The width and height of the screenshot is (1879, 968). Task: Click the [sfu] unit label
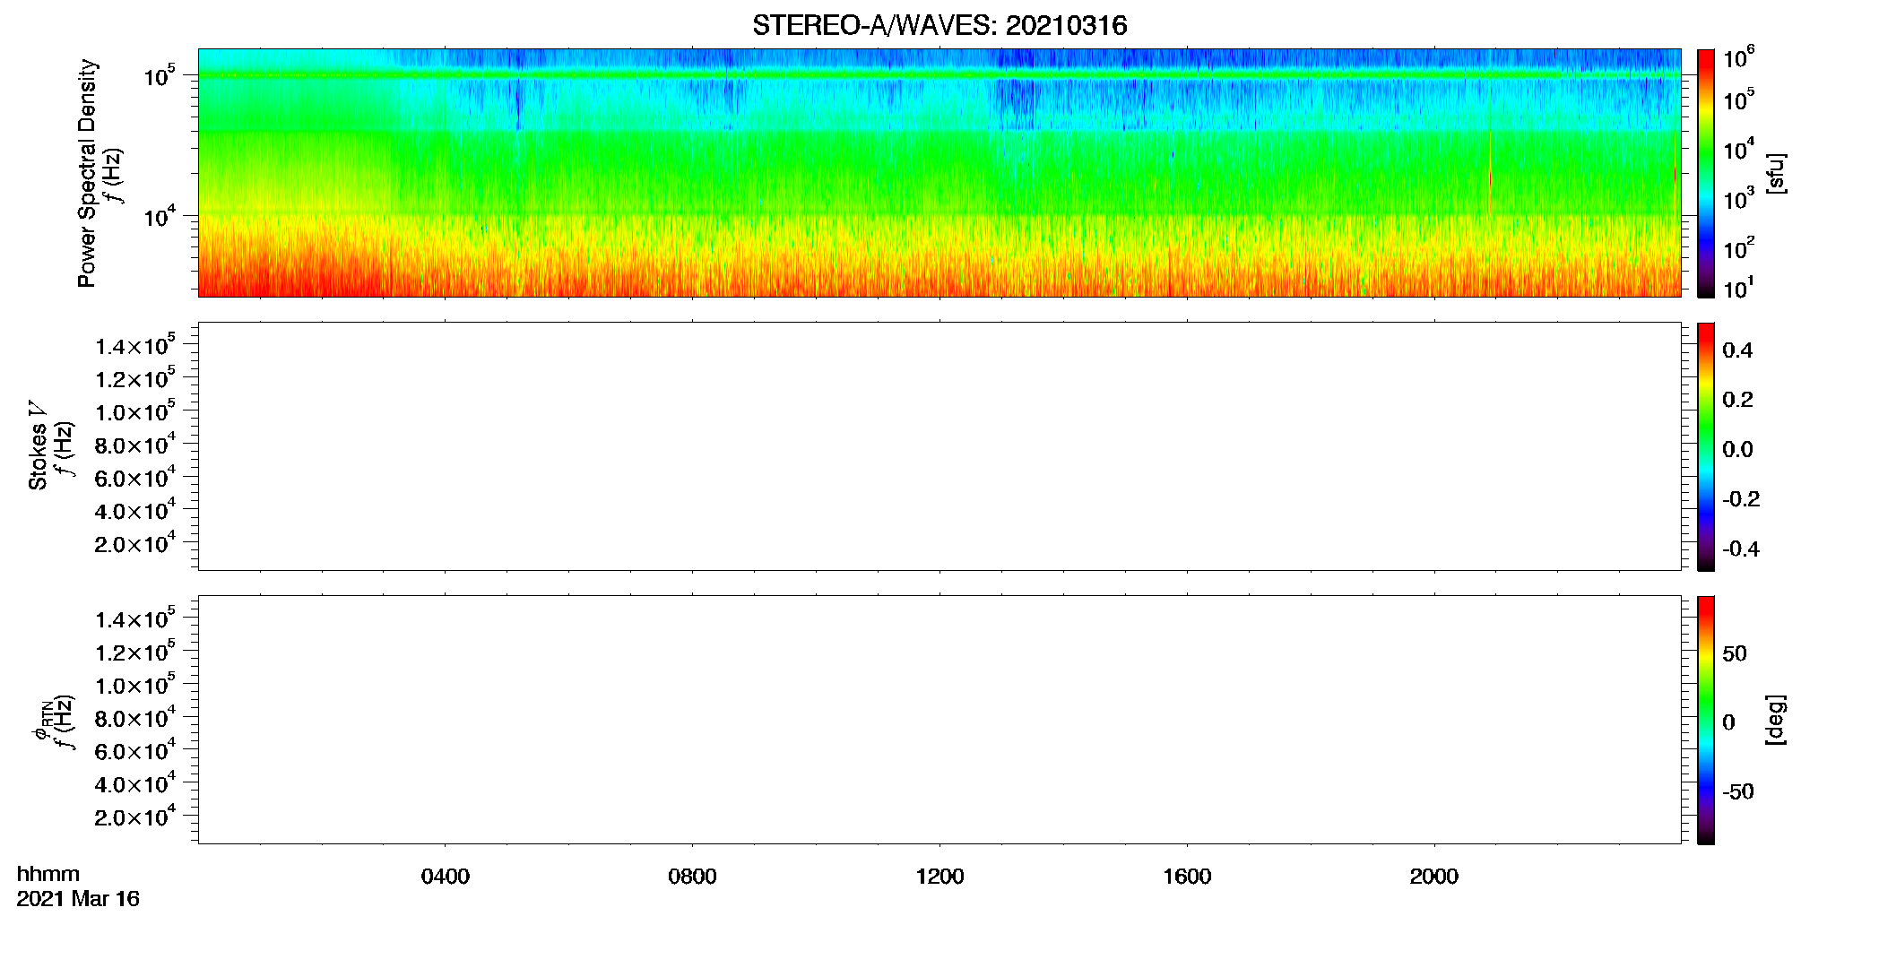point(1775,173)
